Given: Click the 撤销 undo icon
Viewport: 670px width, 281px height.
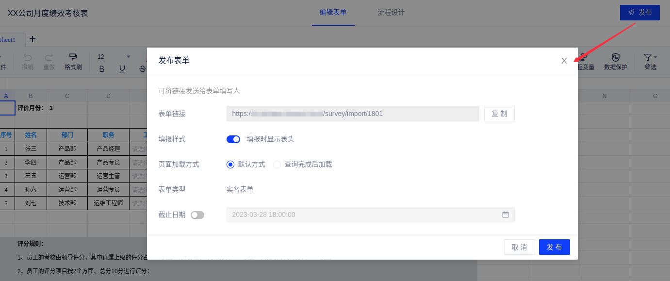Looking at the screenshot, I should [28, 57].
